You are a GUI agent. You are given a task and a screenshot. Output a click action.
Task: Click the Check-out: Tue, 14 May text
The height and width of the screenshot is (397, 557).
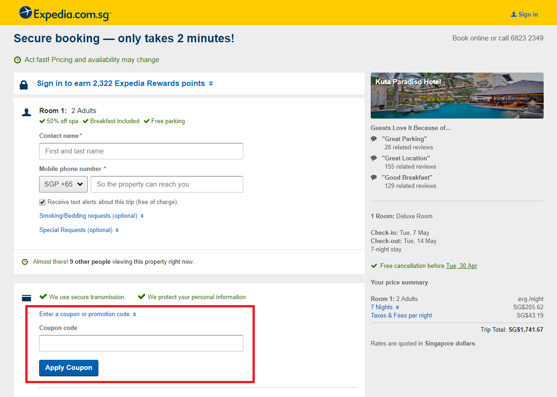pos(404,241)
